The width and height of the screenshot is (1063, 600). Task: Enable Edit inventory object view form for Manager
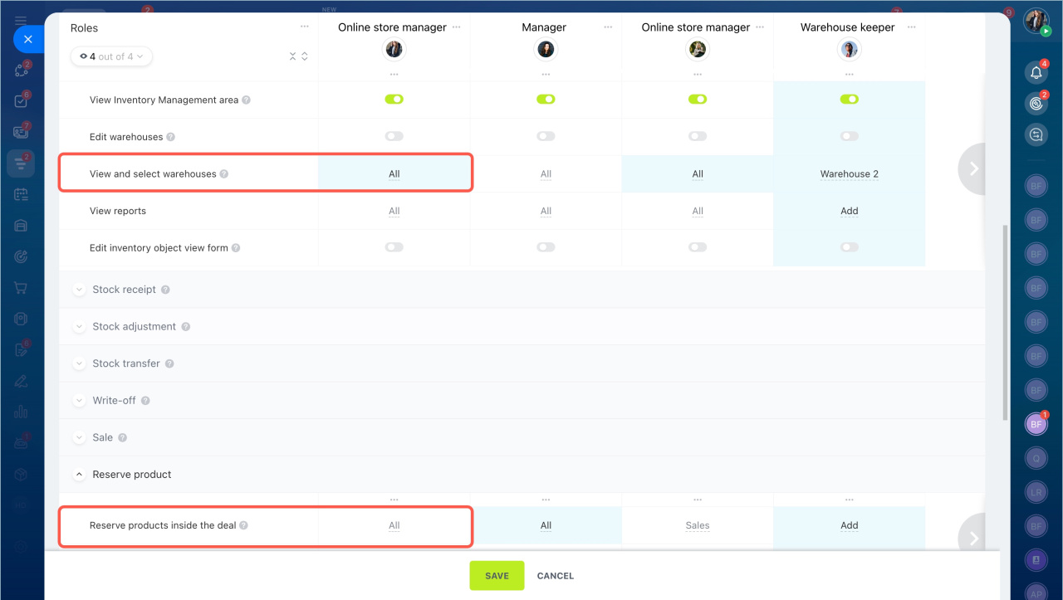coord(546,247)
